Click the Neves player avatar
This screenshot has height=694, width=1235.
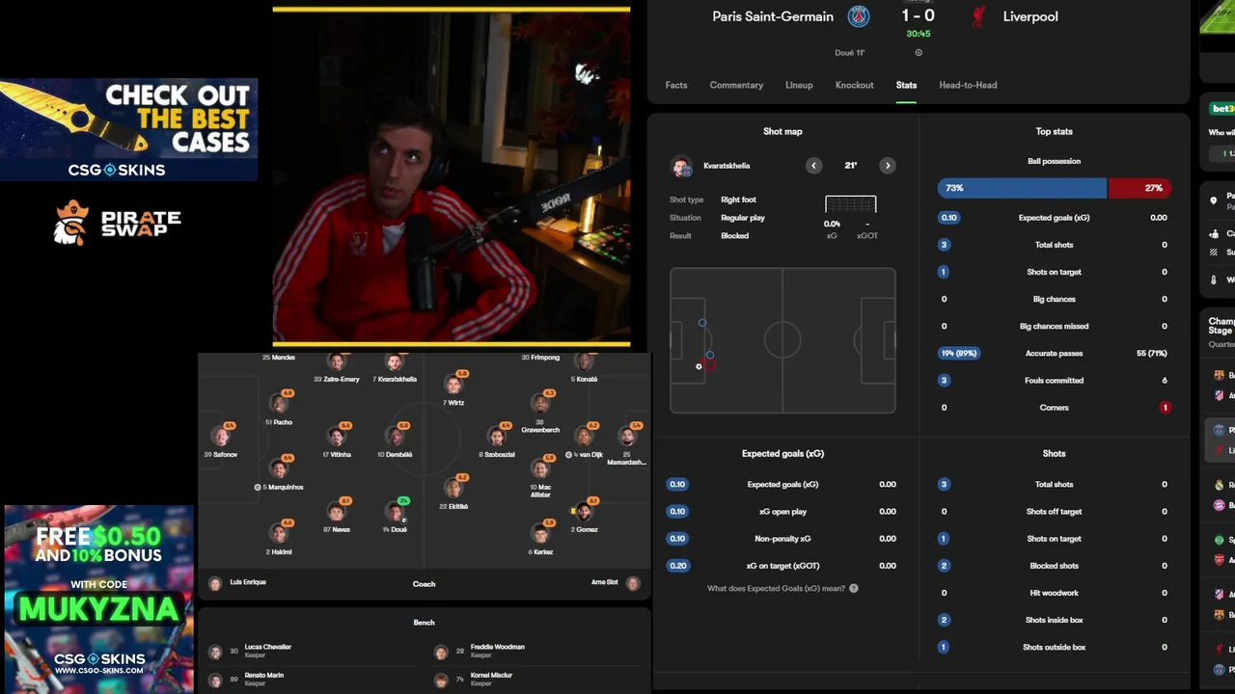click(x=337, y=512)
